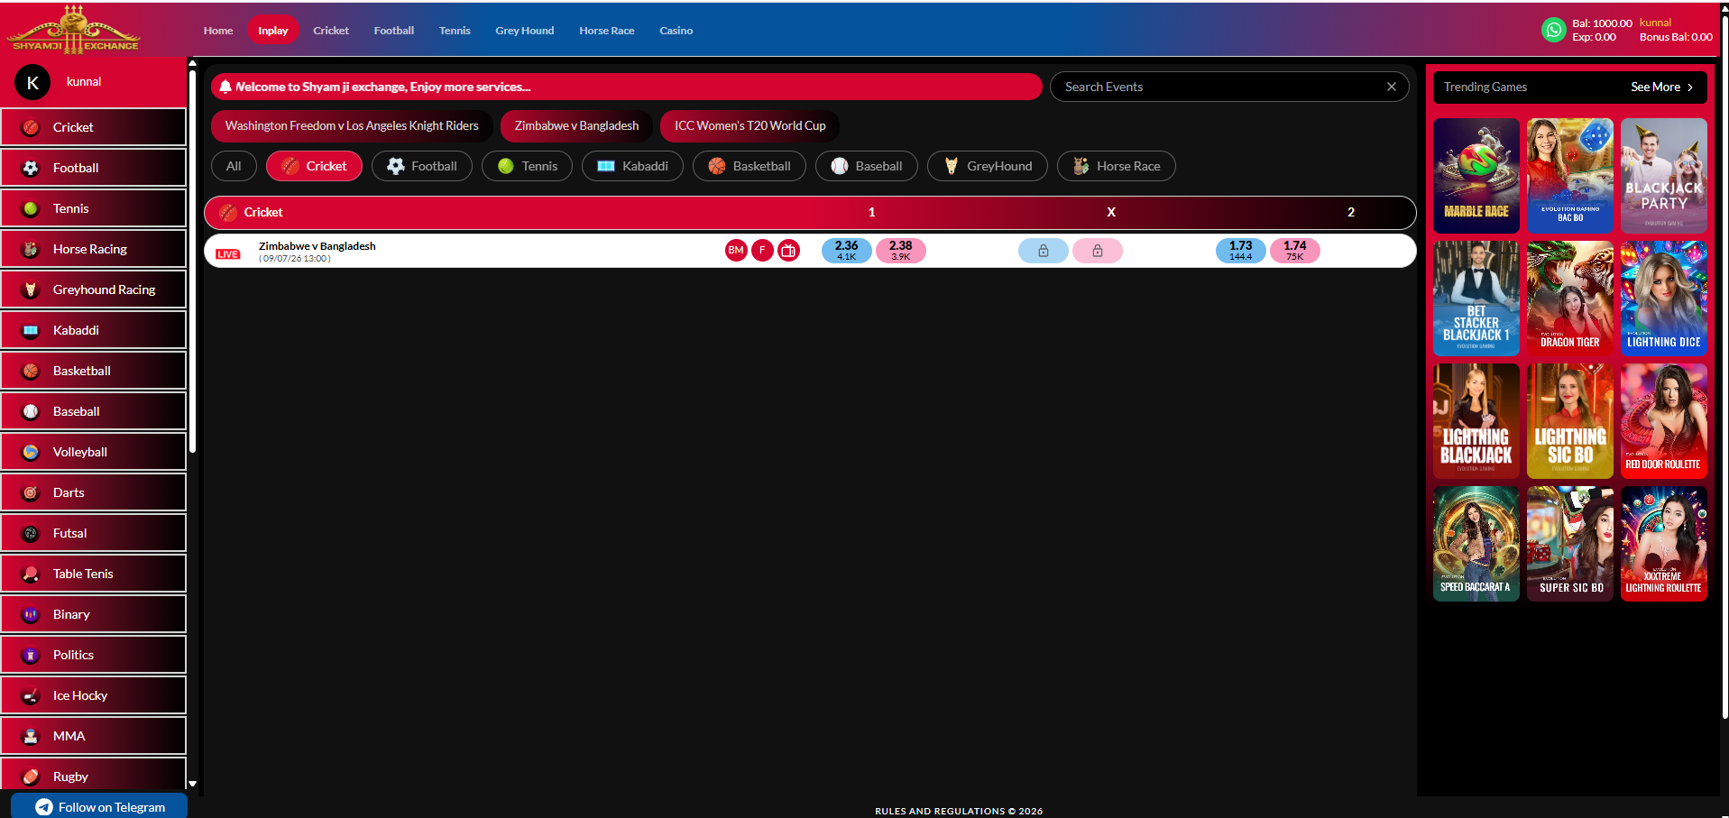Open Dragon Tiger game thumbnail
This screenshot has width=1729, height=818.
[x=1570, y=299]
